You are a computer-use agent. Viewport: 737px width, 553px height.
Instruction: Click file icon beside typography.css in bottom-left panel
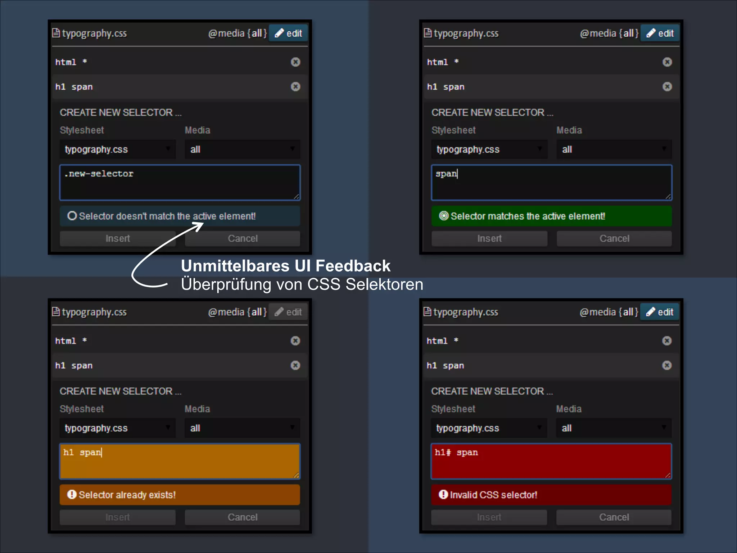[56, 312]
